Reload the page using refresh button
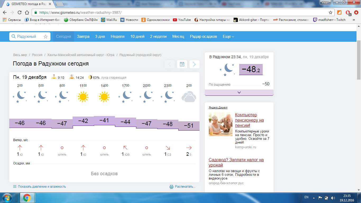This screenshot has height=203, width=361. [19, 12]
